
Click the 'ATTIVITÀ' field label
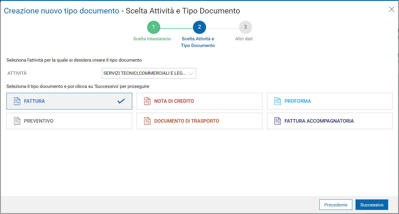pos(17,73)
